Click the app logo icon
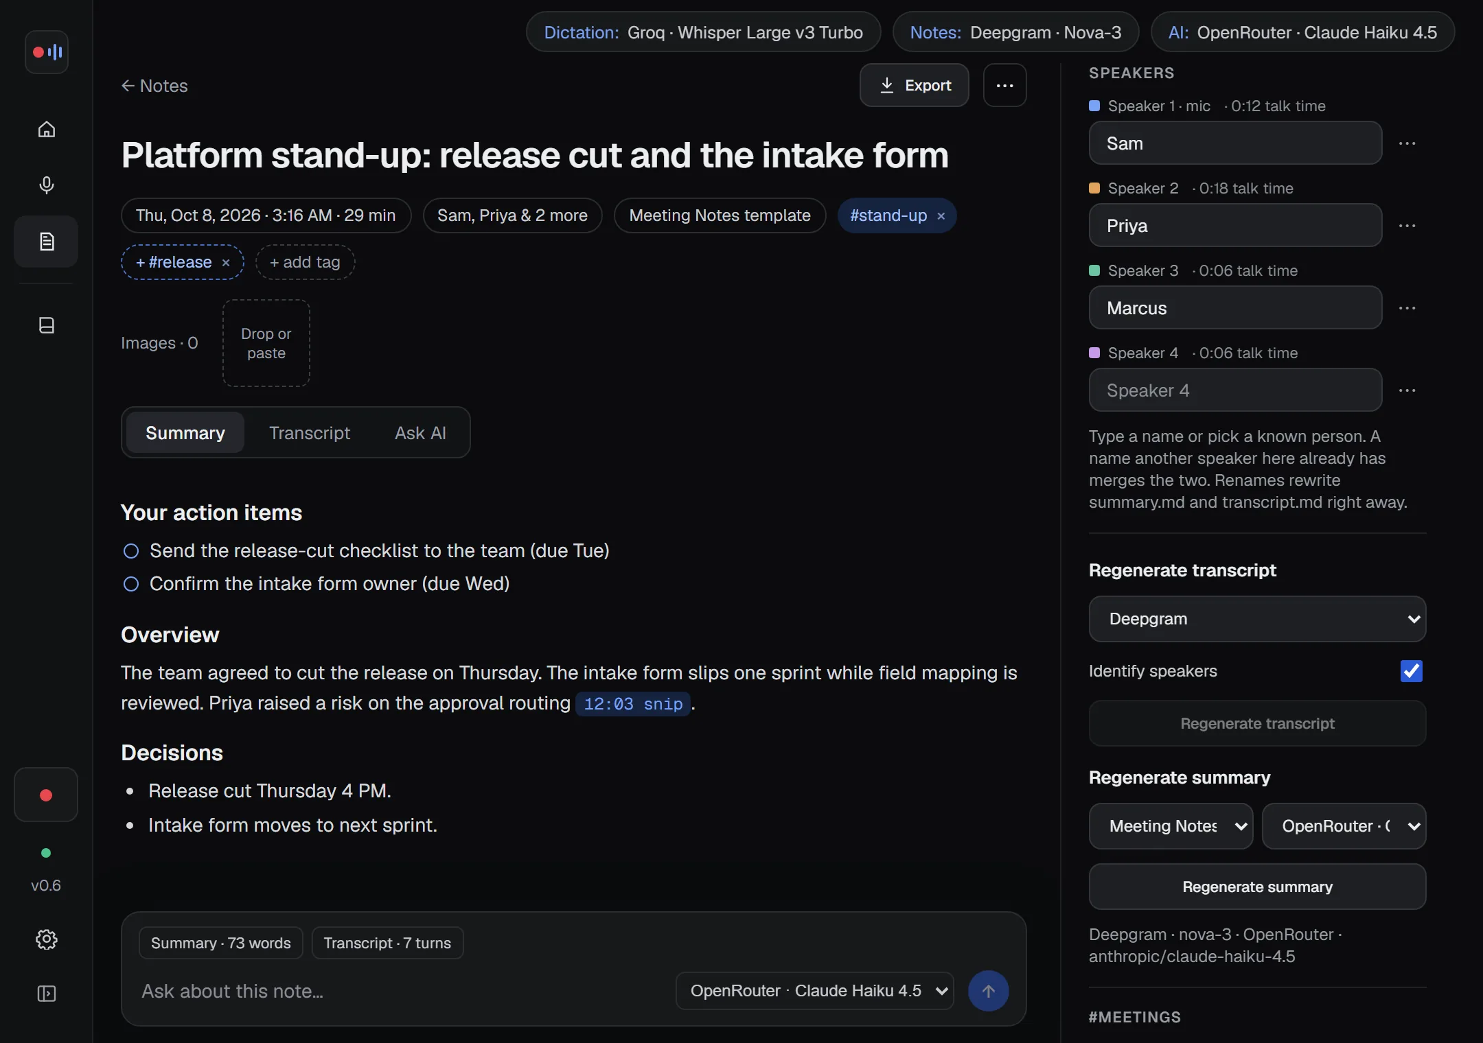Viewport: 1483px width, 1043px height. [46, 51]
